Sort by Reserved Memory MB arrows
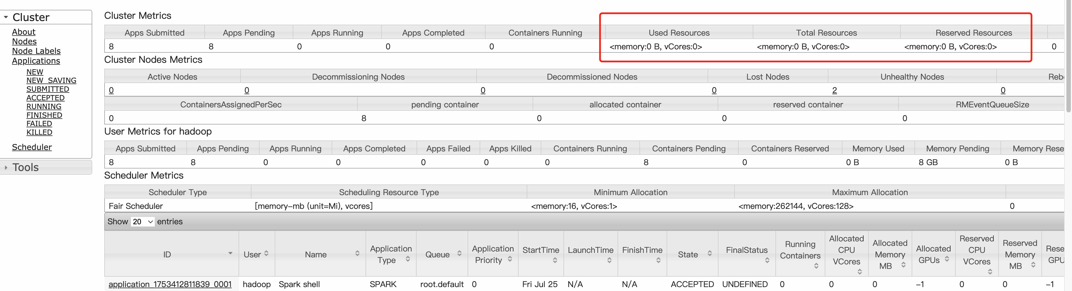 (1033, 265)
